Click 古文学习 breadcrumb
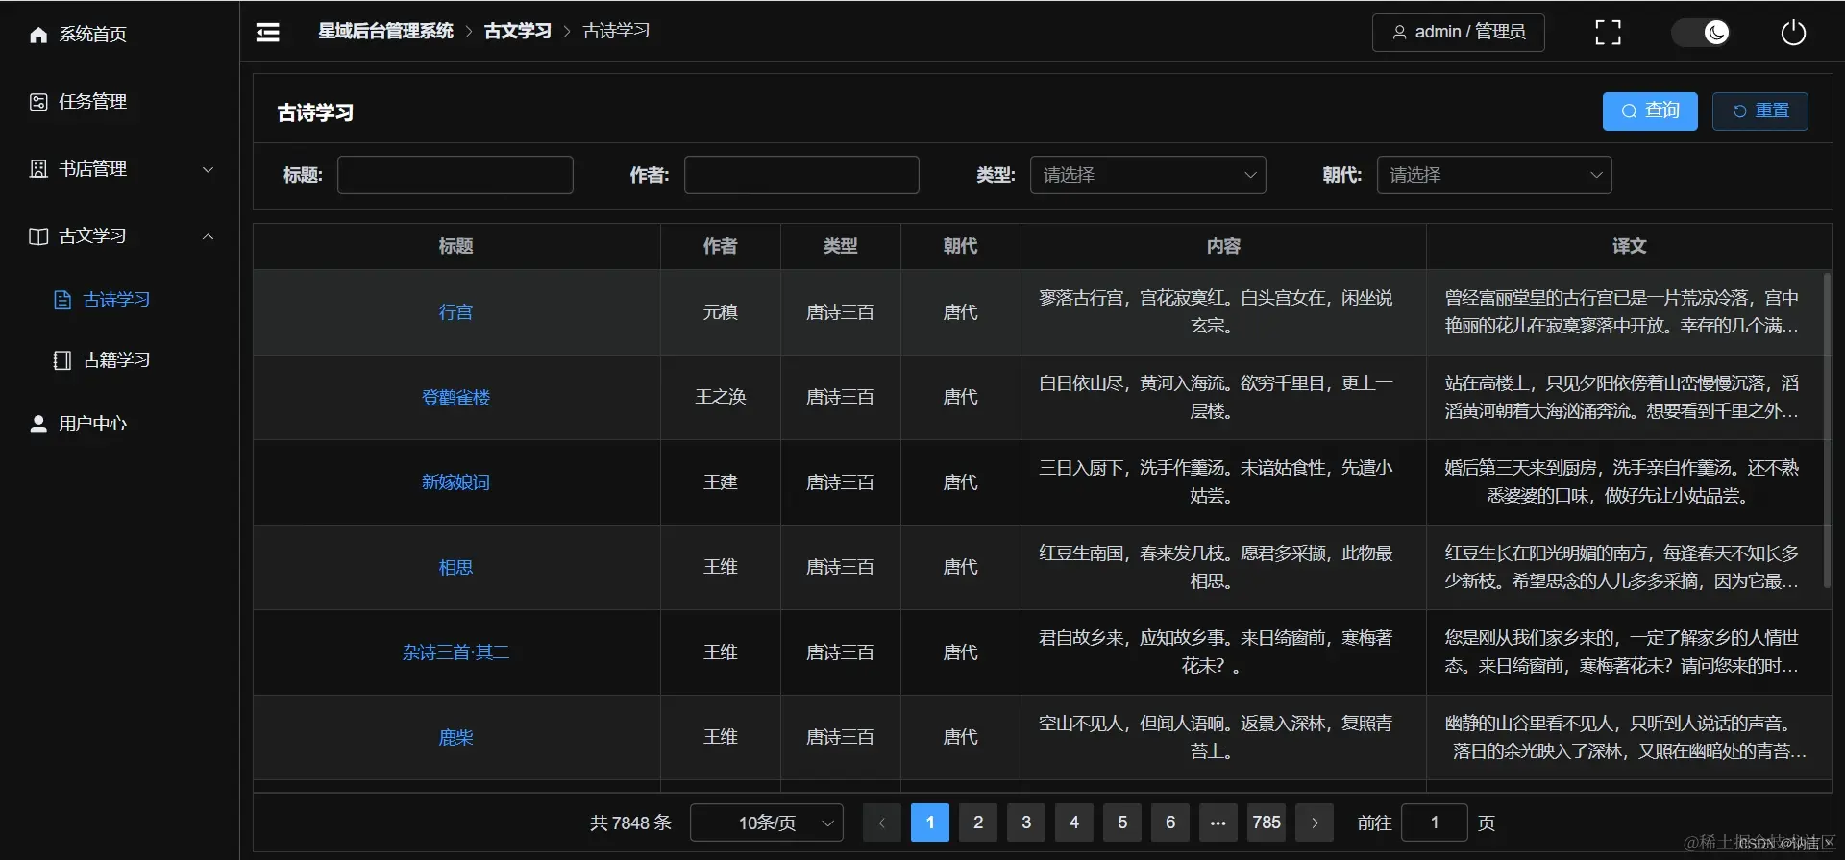1845x860 pixels. pyautogui.click(x=518, y=32)
